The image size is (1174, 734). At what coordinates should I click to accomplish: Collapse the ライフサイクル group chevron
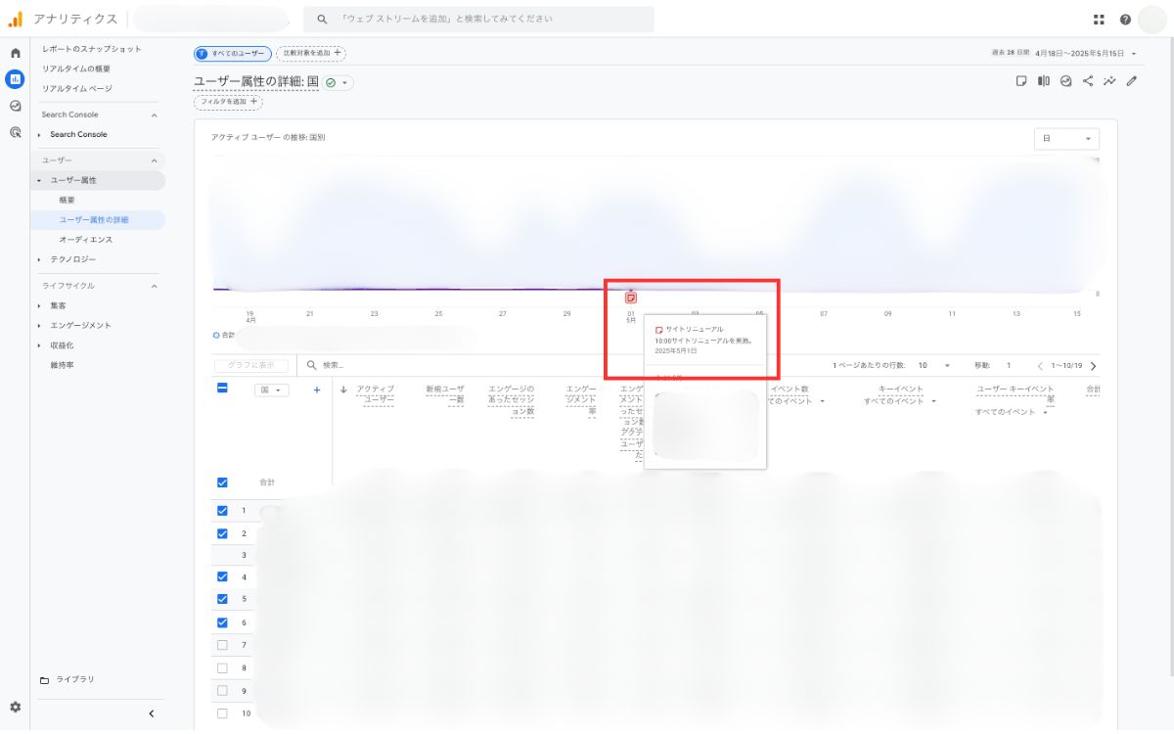154,286
